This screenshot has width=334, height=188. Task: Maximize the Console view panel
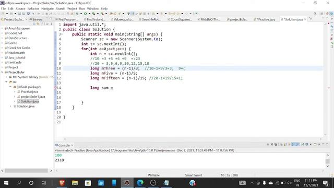point(327,144)
